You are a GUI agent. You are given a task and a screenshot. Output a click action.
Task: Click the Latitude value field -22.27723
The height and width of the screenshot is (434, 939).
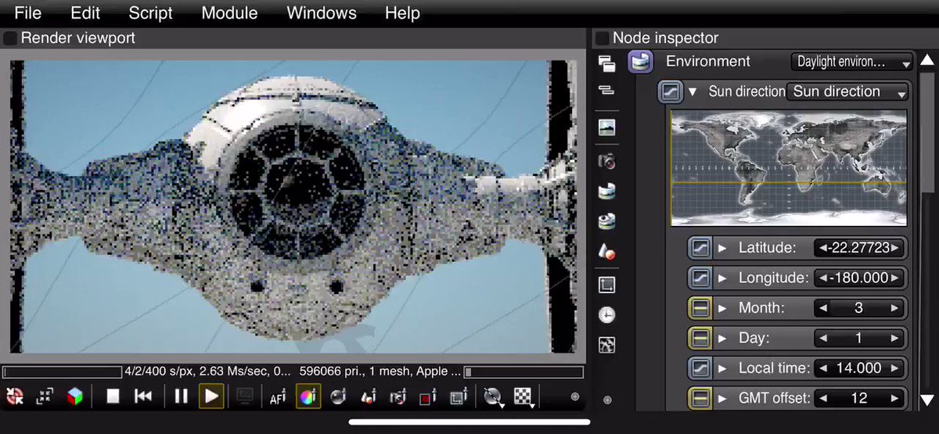[x=858, y=248]
